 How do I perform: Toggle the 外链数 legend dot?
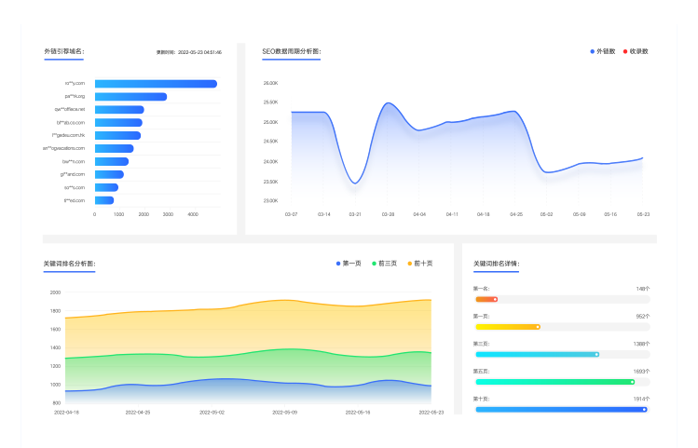[x=593, y=51]
